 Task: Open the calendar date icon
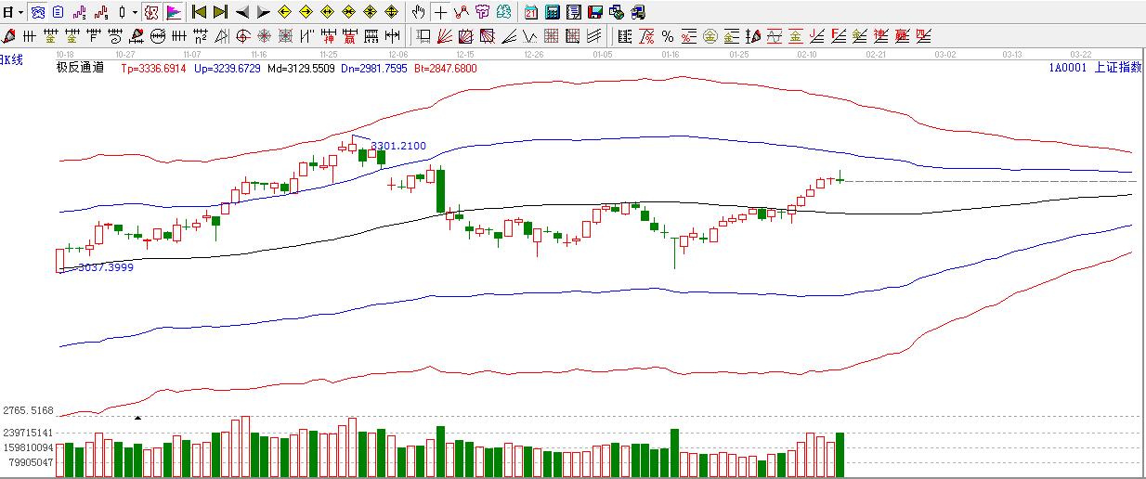tap(530, 13)
